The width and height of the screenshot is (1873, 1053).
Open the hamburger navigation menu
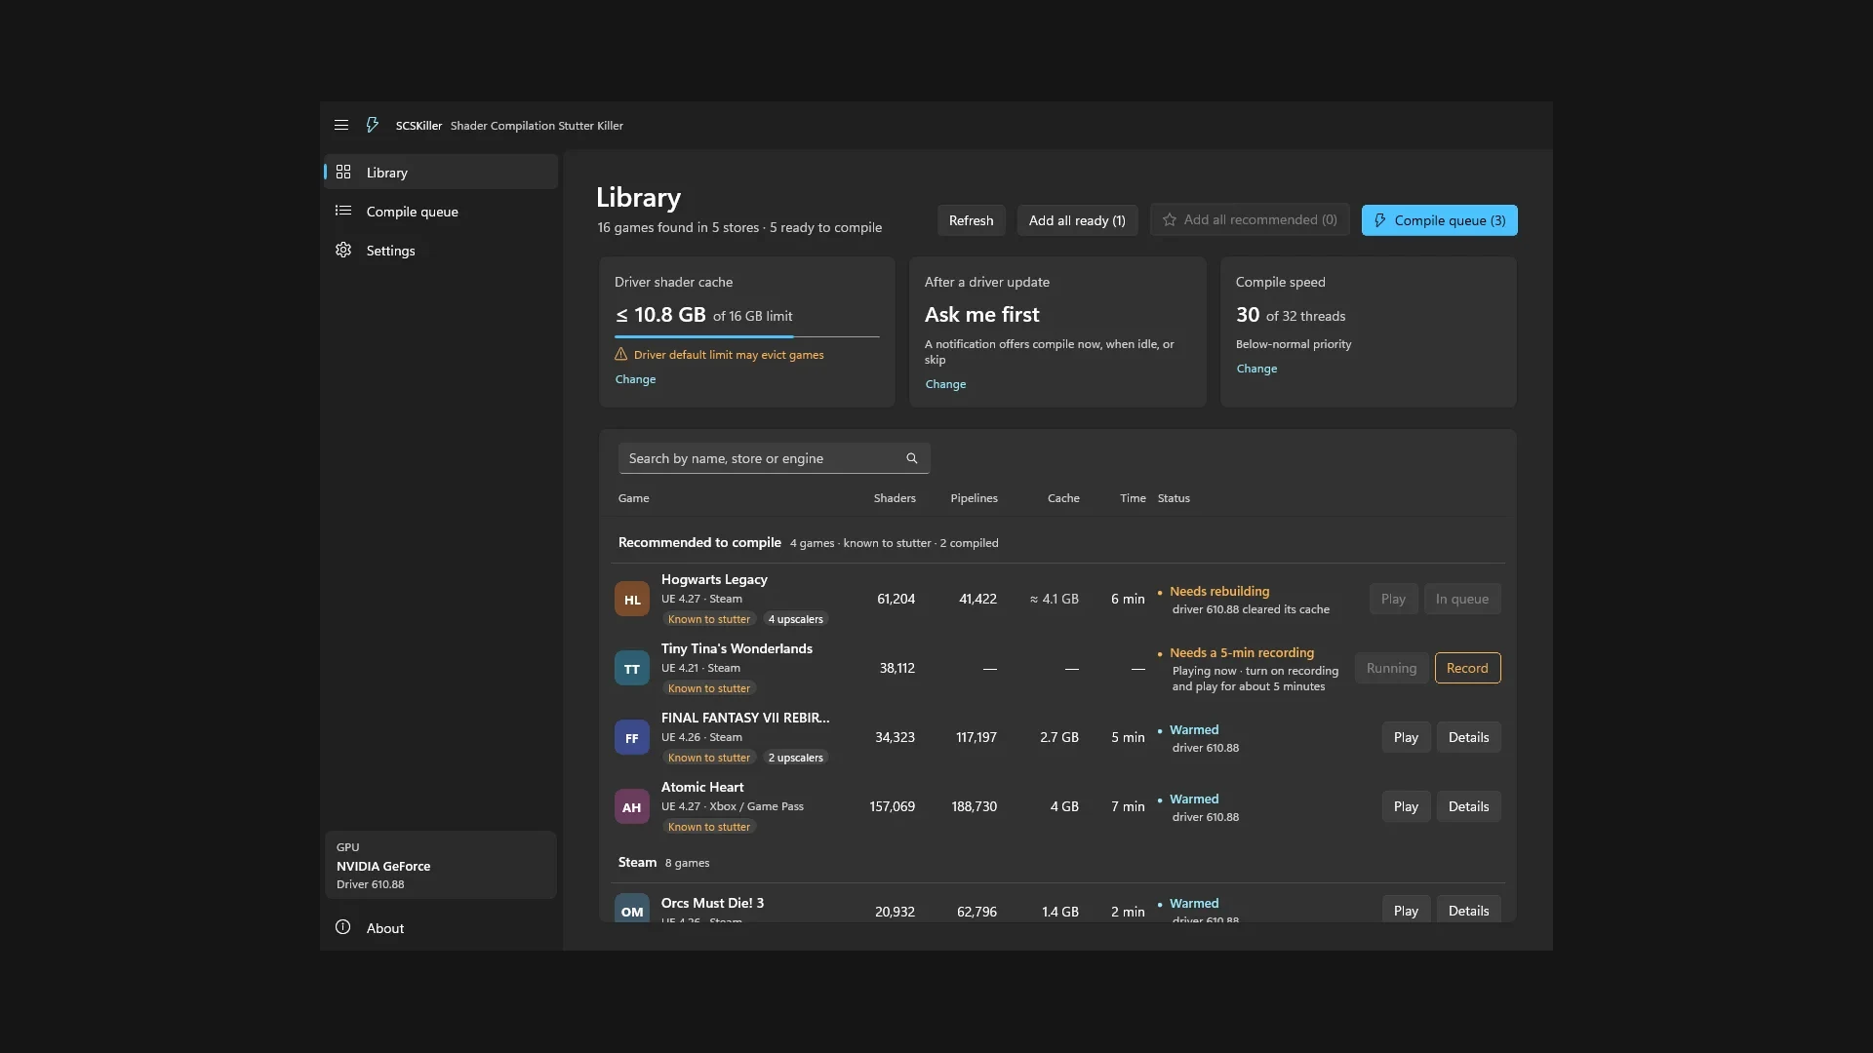[341, 125]
